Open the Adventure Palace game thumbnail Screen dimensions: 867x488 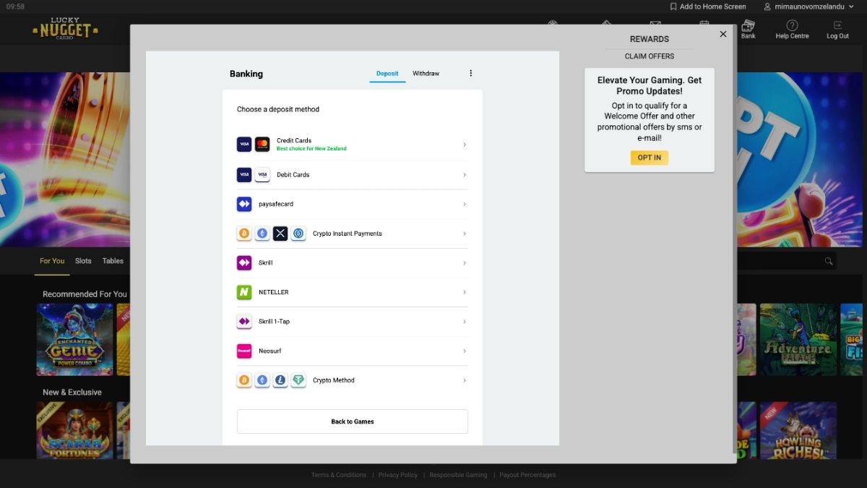pos(799,340)
